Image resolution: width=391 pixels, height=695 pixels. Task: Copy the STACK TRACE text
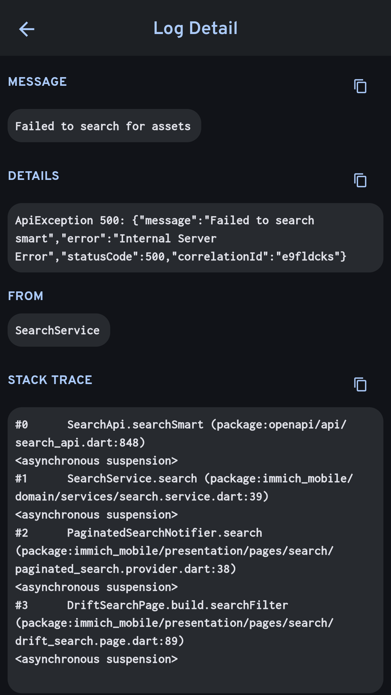pyautogui.click(x=360, y=384)
